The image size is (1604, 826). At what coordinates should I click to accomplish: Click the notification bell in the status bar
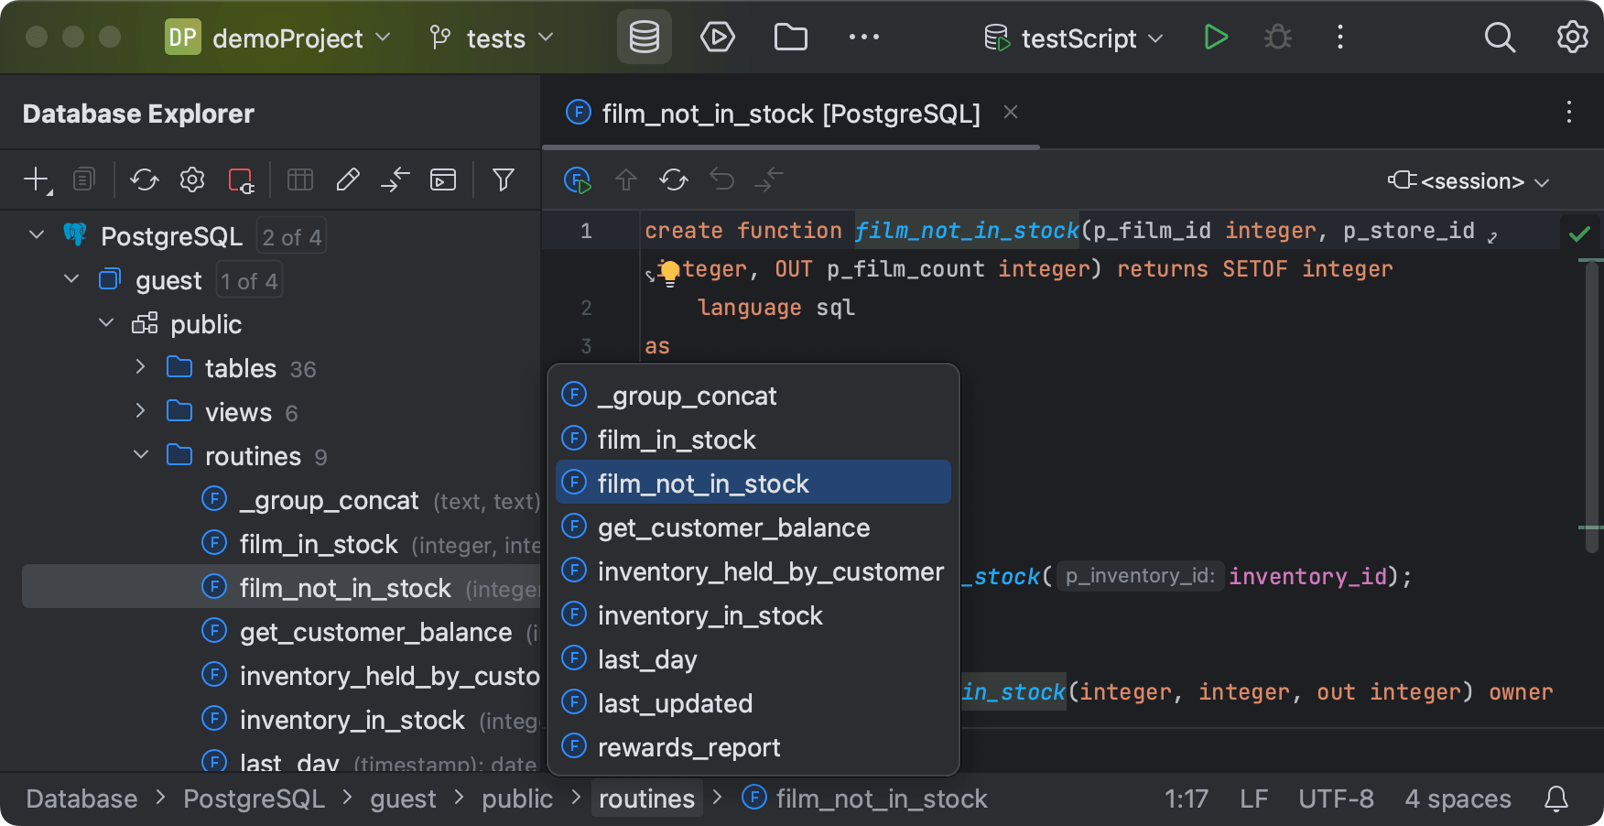coord(1556,799)
